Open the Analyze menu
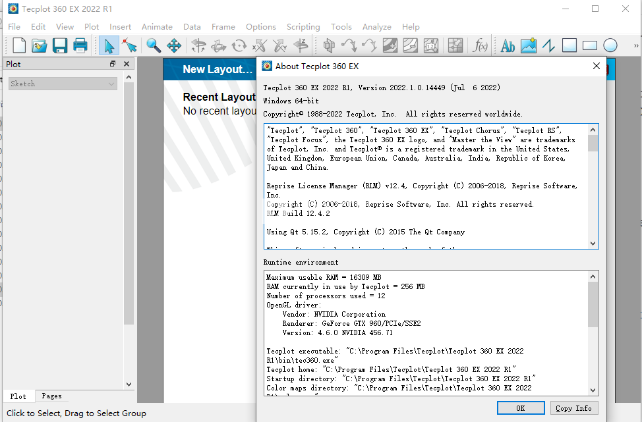This screenshot has height=422, width=642. pyautogui.click(x=376, y=26)
